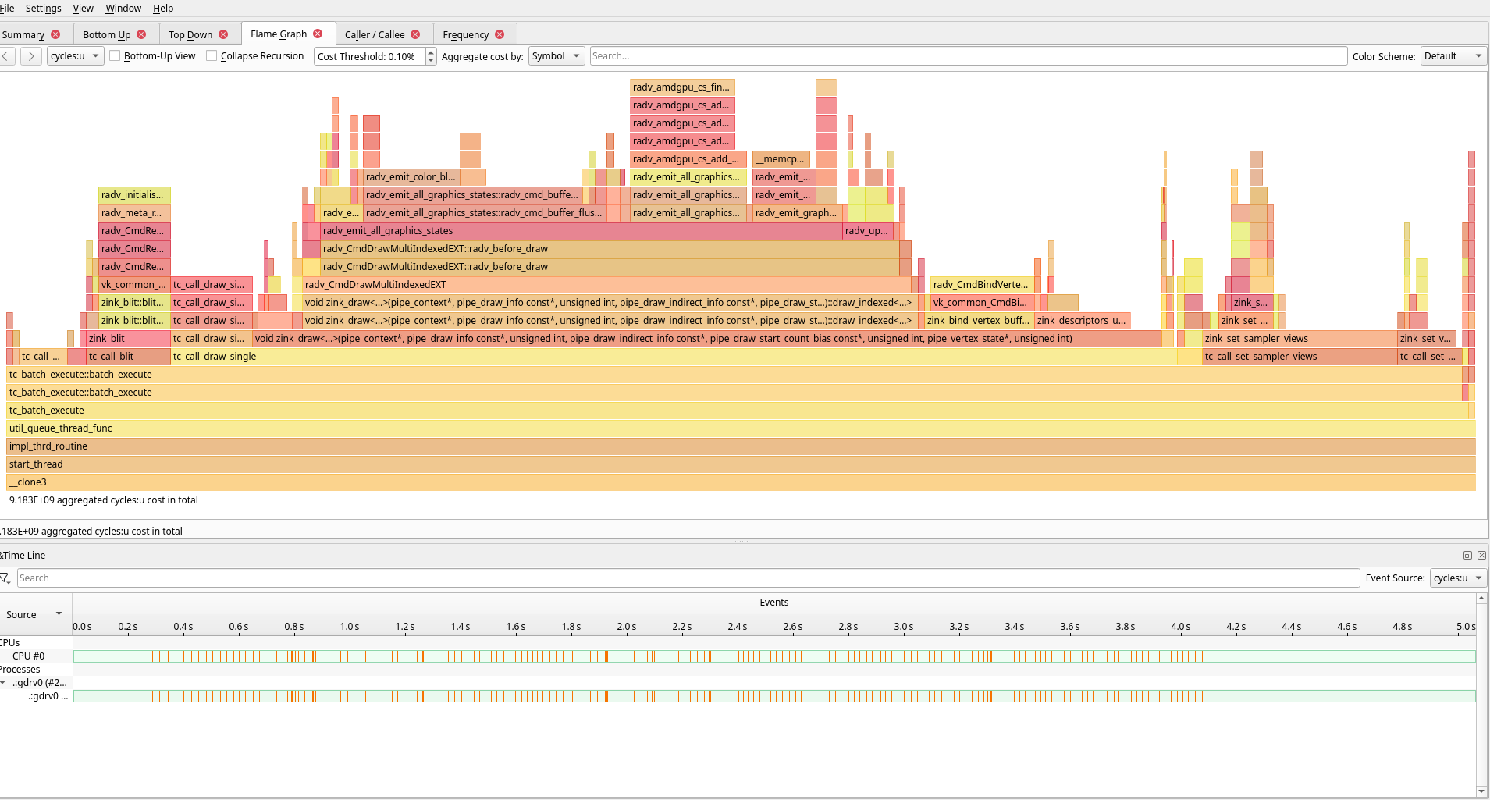This screenshot has width=1490, height=800.
Task: Switch to the Top Down tab
Action: pos(190,34)
